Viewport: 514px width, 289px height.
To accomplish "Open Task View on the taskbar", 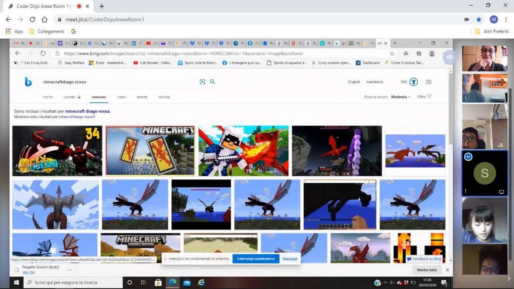I will coord(144,283).
